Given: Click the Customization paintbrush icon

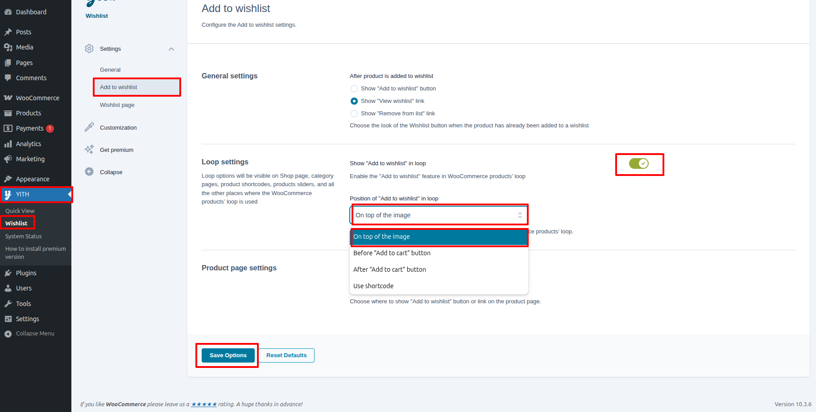Looking at the screenshot, I should (89, 127).
